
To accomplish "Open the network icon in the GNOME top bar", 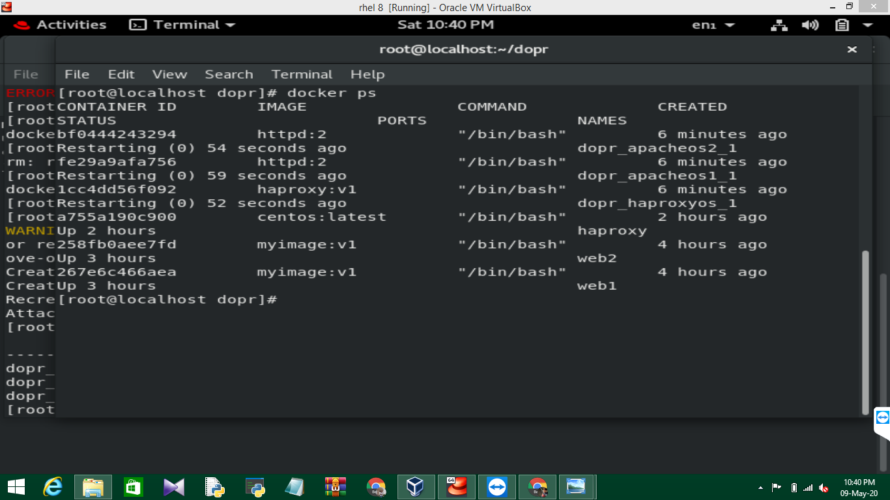I will (x=779, y=24).
